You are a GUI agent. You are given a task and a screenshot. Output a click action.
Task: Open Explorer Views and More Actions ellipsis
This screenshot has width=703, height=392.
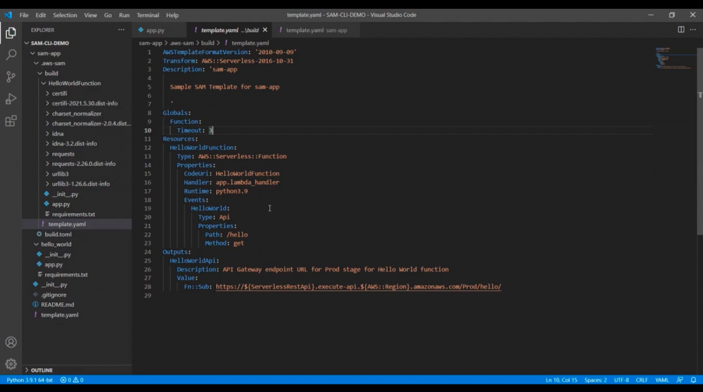[x=121, y=29]
